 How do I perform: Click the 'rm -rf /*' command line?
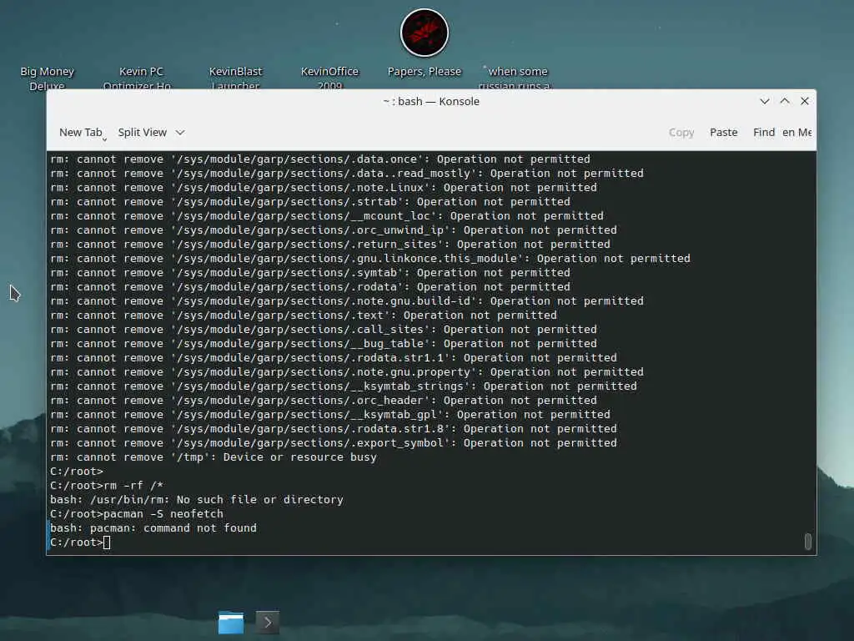[107, 486]
